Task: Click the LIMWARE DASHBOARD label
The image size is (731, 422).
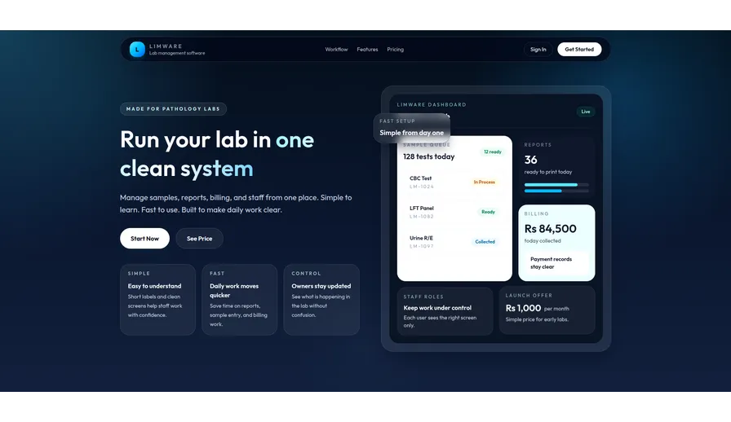Action: 432,105
